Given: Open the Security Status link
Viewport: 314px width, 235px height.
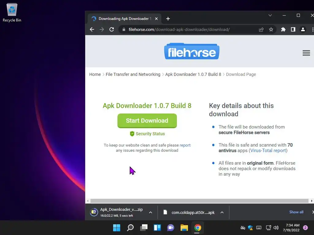Looking at the screenshot, I should (x=150, y=134).
